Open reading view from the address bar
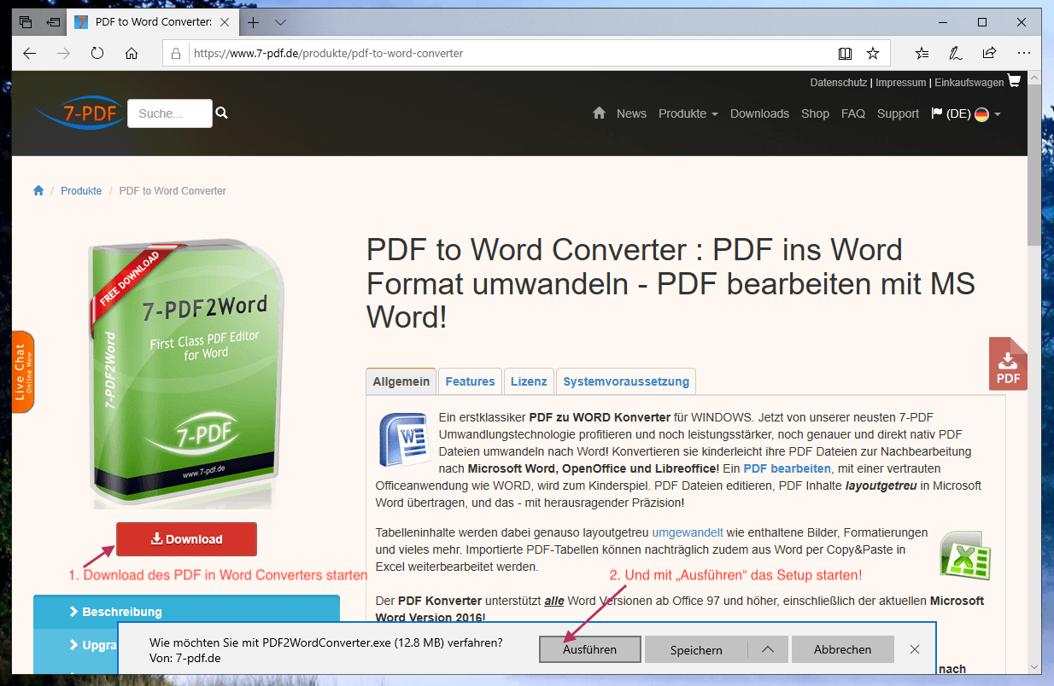The image size is (1054, 686). [x=845, y=53]
